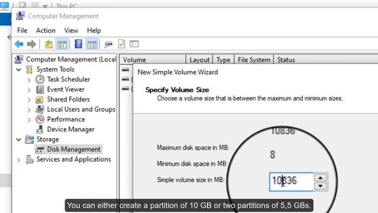Open the Action menu

[x=45, y=31]
